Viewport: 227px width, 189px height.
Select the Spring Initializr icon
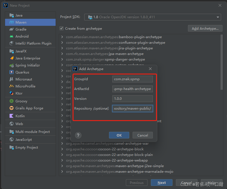click(x=12, y=65)
